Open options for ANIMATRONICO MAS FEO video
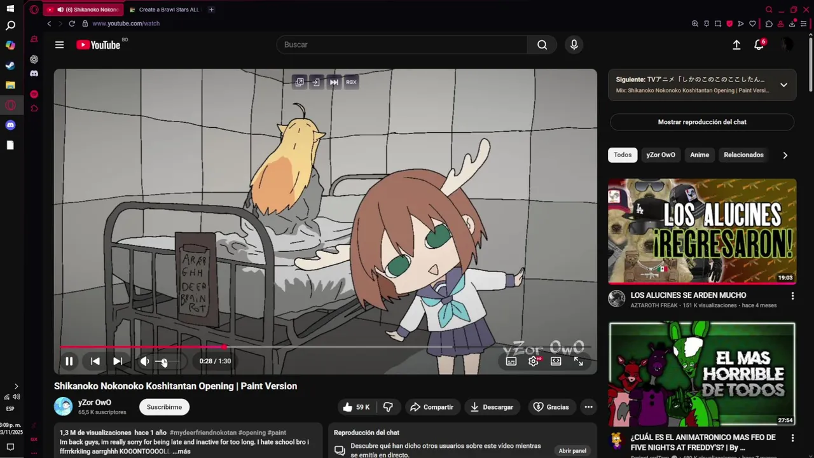This screenshot has height=458, width=814. tap(792, 438)
